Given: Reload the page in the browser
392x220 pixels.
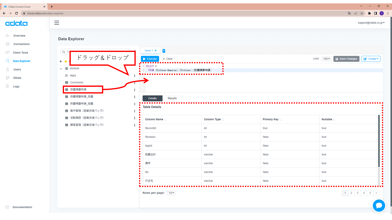Looking at the screenshot, I should [17, 13].
